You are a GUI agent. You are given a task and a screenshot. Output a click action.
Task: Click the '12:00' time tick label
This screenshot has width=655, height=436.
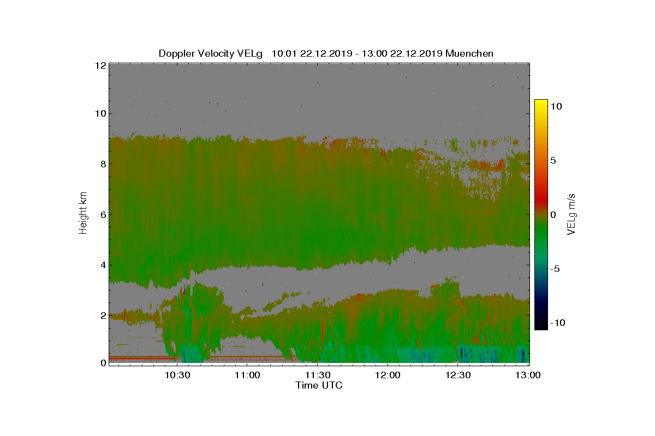(x=388, y=375)
